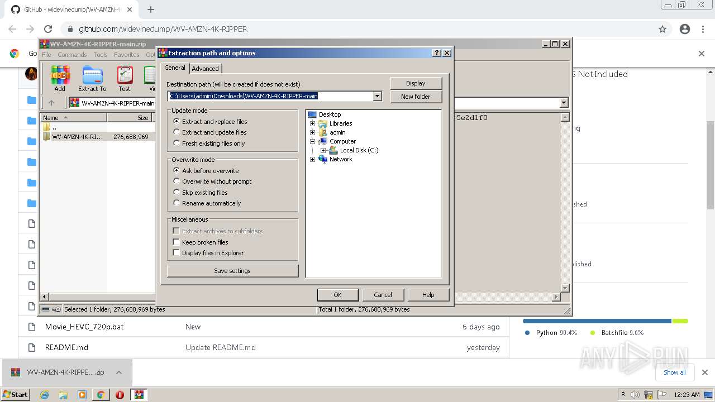Click Cancel in extraction dialog
Image resolution: width=715 pixels, height=402 pixels.
[383, 295]
